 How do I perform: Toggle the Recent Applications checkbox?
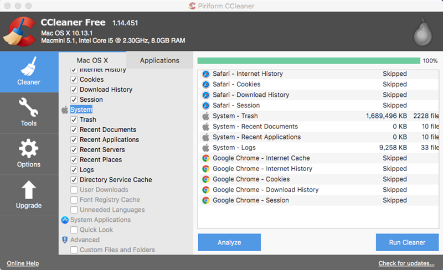[x=74, y=140]
